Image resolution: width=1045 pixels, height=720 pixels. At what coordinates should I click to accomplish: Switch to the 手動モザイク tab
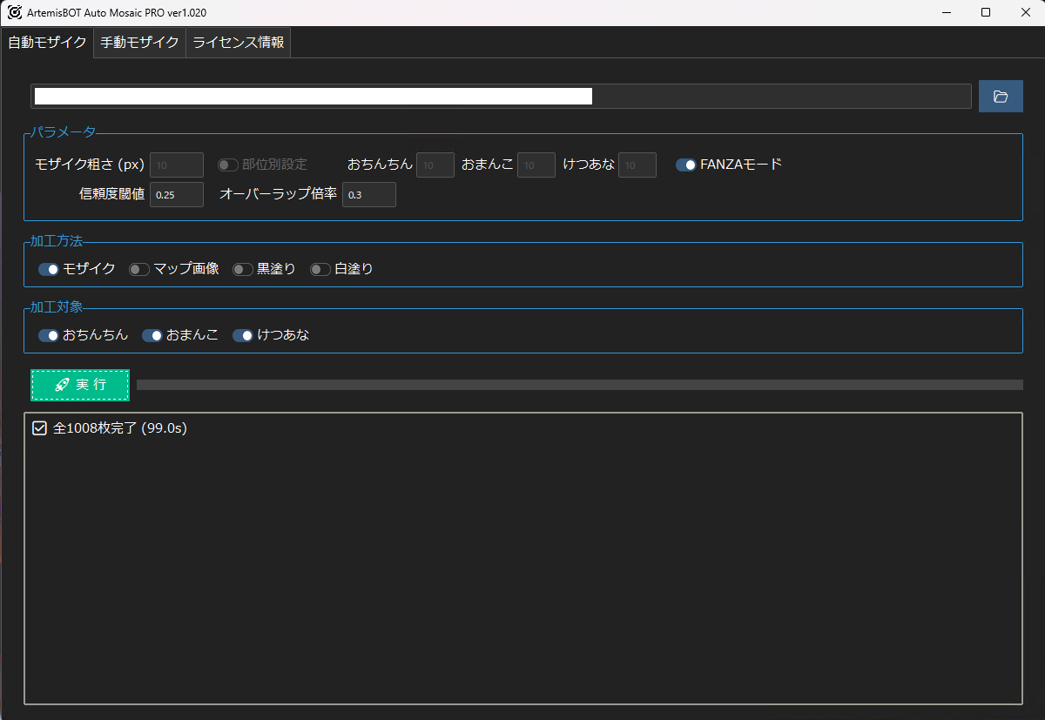point(139,42)
